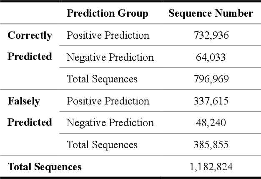Select the 64,033 cell
Viewport: 261px width, 179px height.
pyautogui.click(x=211, y=57)
